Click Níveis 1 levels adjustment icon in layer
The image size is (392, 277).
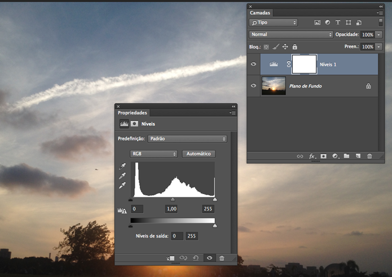click(x=274, y=64)
